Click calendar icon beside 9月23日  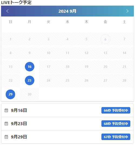(x=6, y=124)
